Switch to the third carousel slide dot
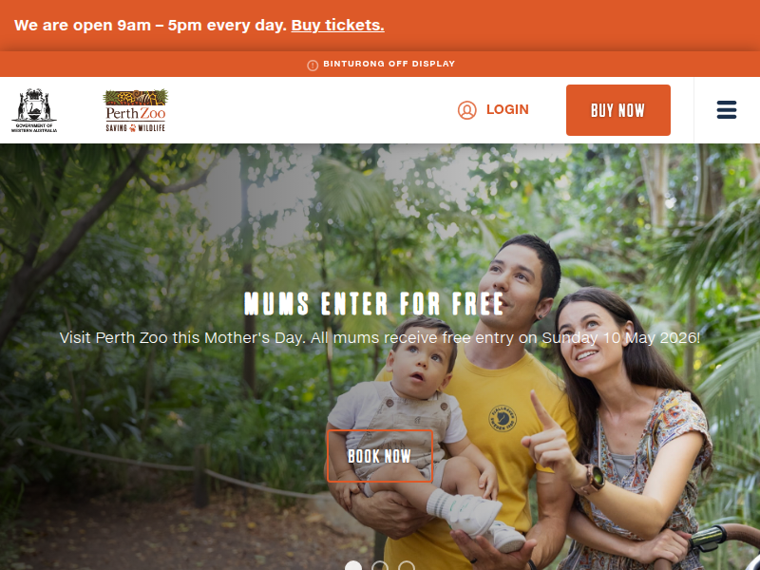The image size is (760, 570). [x=407, y=566]
